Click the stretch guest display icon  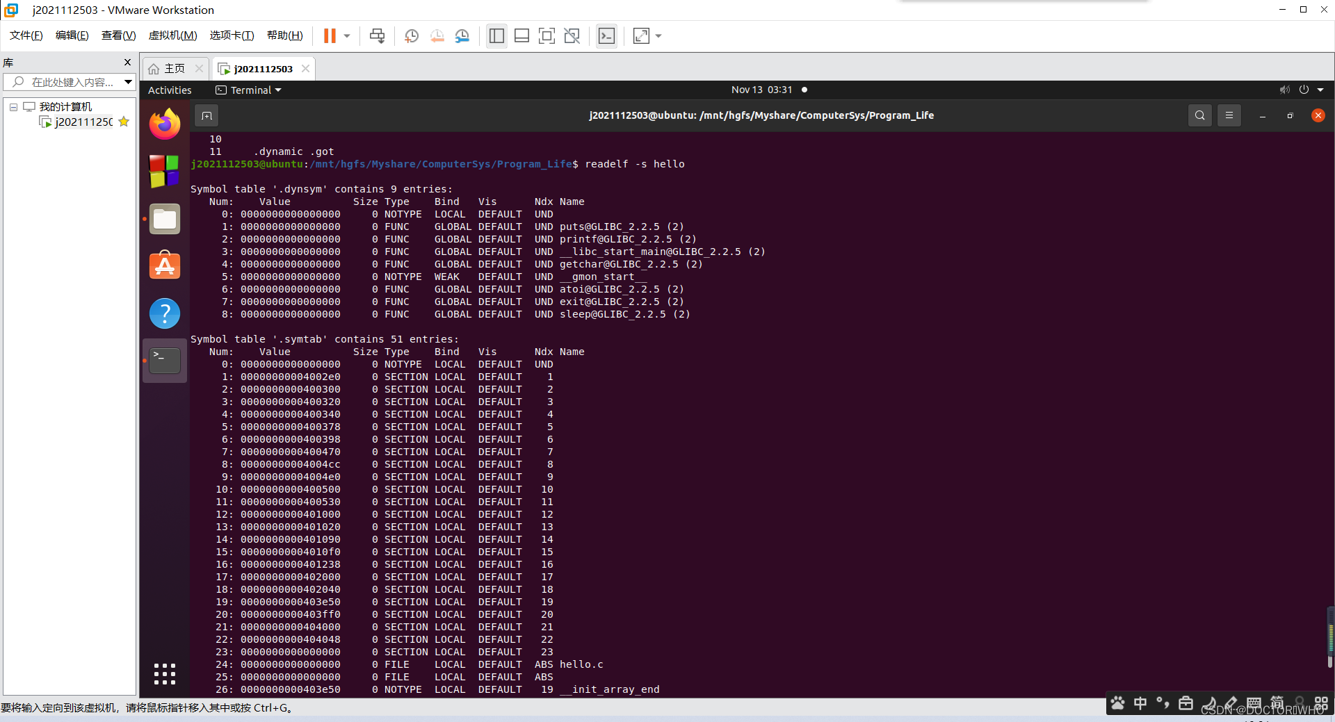[641, 36]
